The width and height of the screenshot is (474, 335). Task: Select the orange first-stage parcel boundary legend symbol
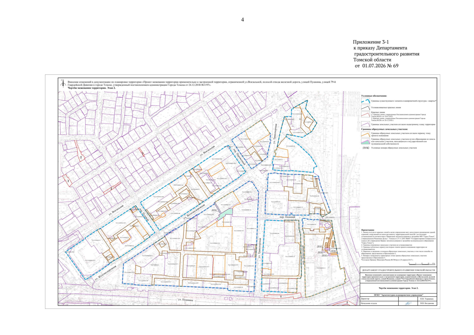point(365,134)
